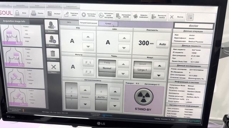Decrease mAs with down arrow

[124, 48]
